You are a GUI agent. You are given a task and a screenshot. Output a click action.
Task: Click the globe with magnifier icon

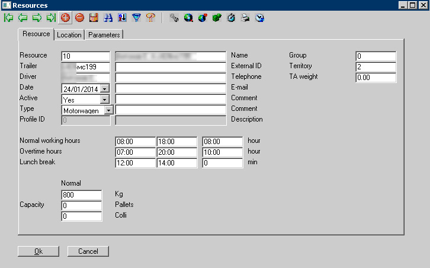tap(188, 18)
